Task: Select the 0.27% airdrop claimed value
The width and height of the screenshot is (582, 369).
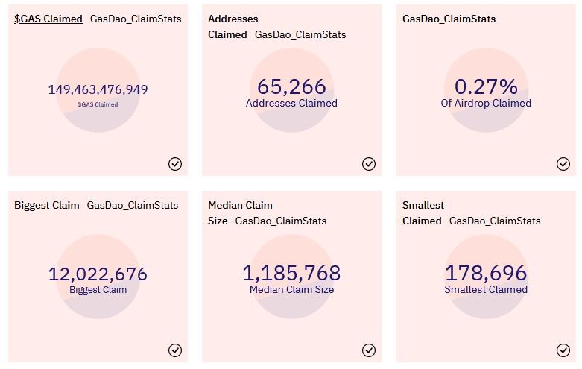Action: pos(486,86)
